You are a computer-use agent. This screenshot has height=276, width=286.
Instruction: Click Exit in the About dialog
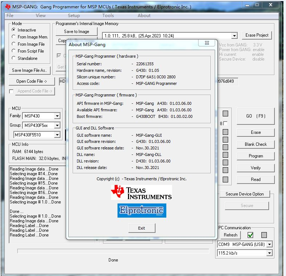[x=142, y=228]
